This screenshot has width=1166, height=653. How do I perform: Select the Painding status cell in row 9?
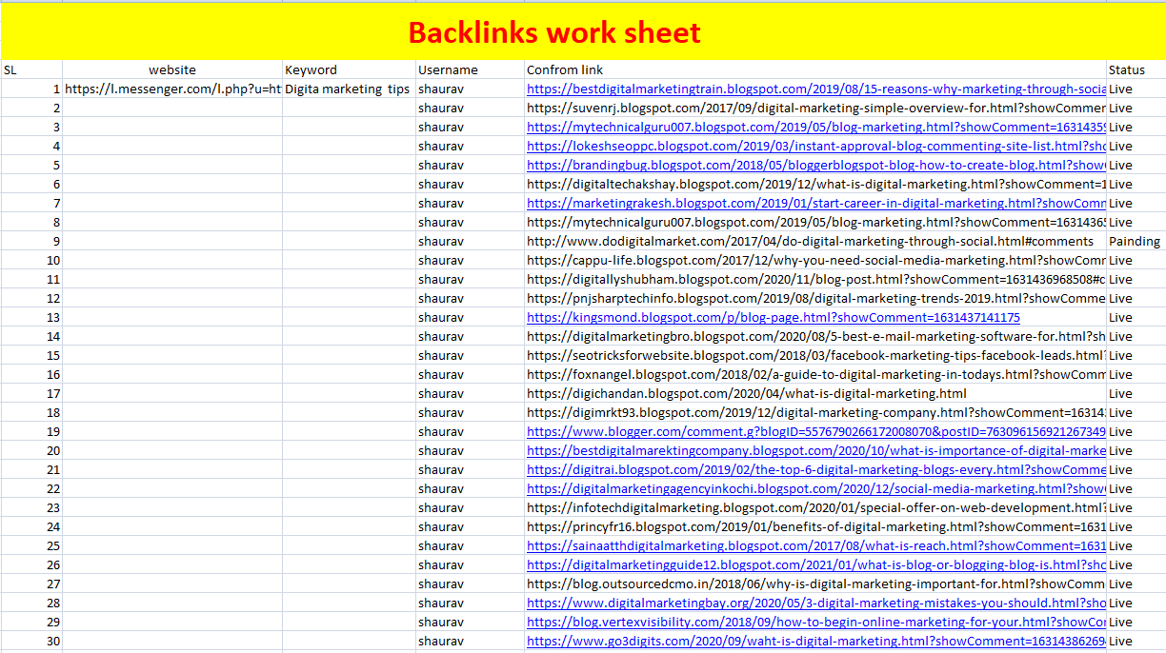[1134, 241]
